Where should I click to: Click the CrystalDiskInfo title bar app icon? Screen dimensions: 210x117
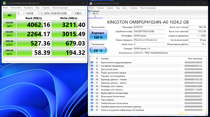[91, 3]
